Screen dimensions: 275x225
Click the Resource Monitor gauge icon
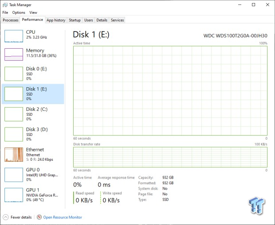[39, 217]
